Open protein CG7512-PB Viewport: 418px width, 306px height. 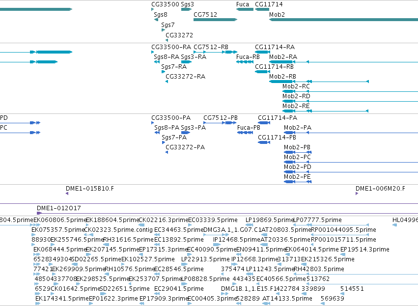coord(221,118)
